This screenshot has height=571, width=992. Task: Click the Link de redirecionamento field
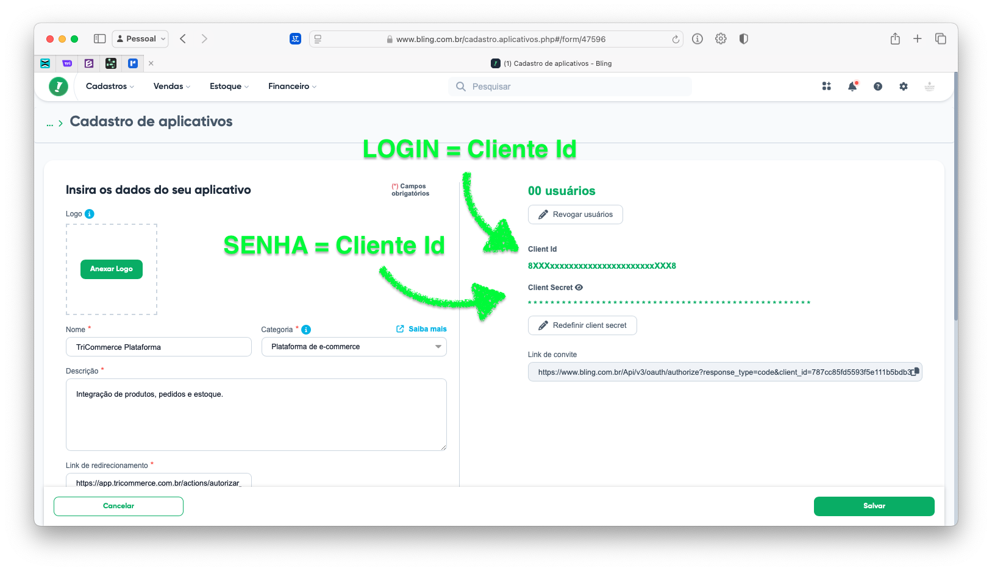click(x=159, y=481)
